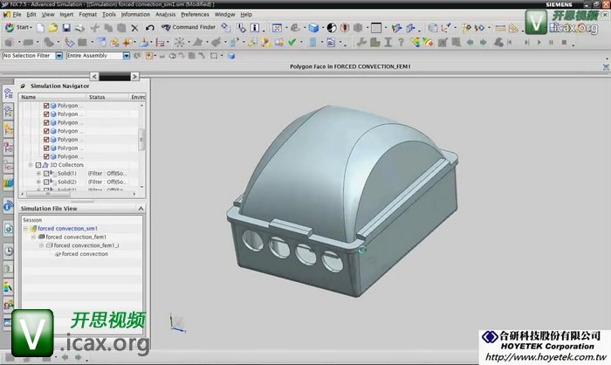Click the New file icon
This screenshot has height=365, width=611.
40,28
